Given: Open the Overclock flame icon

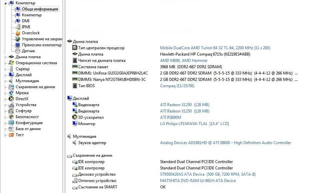Looking at the screenshot, I should [18, 33].
